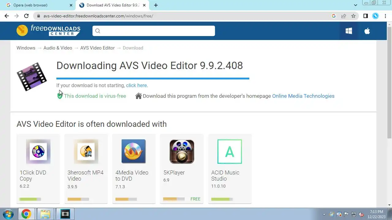392x220 pixels.
Task: Select the Windows platform icon
Action: [x=349, y=31]
